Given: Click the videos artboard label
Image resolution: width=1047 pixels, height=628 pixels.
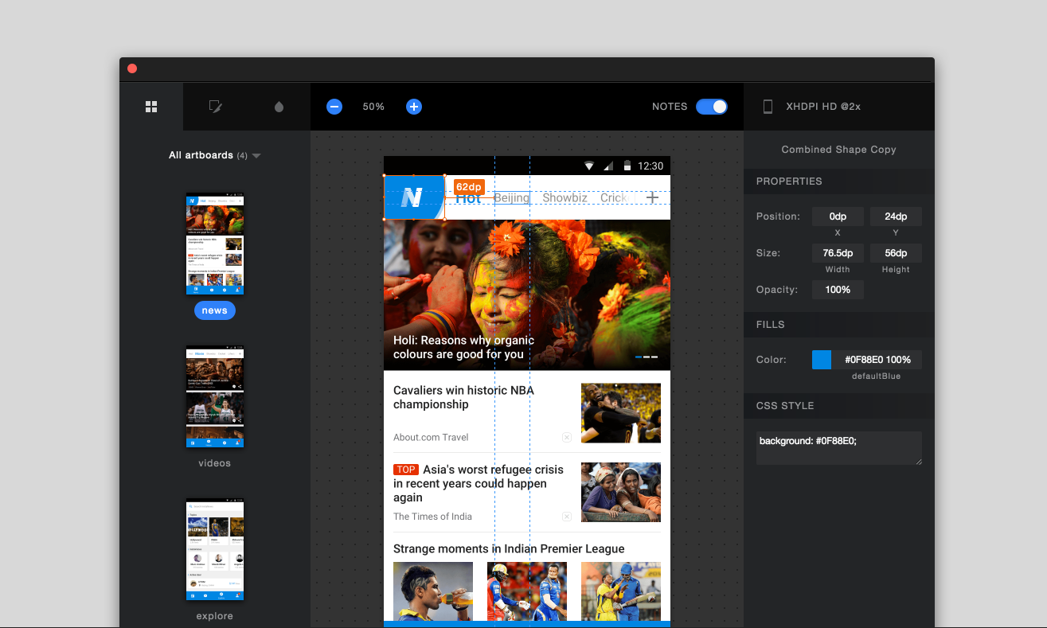Looking at the screenshot, I should [x=215, y=463].
